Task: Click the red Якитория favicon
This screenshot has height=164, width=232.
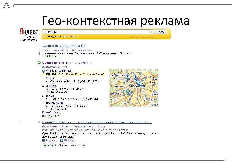Action: [x=39, y=122]
